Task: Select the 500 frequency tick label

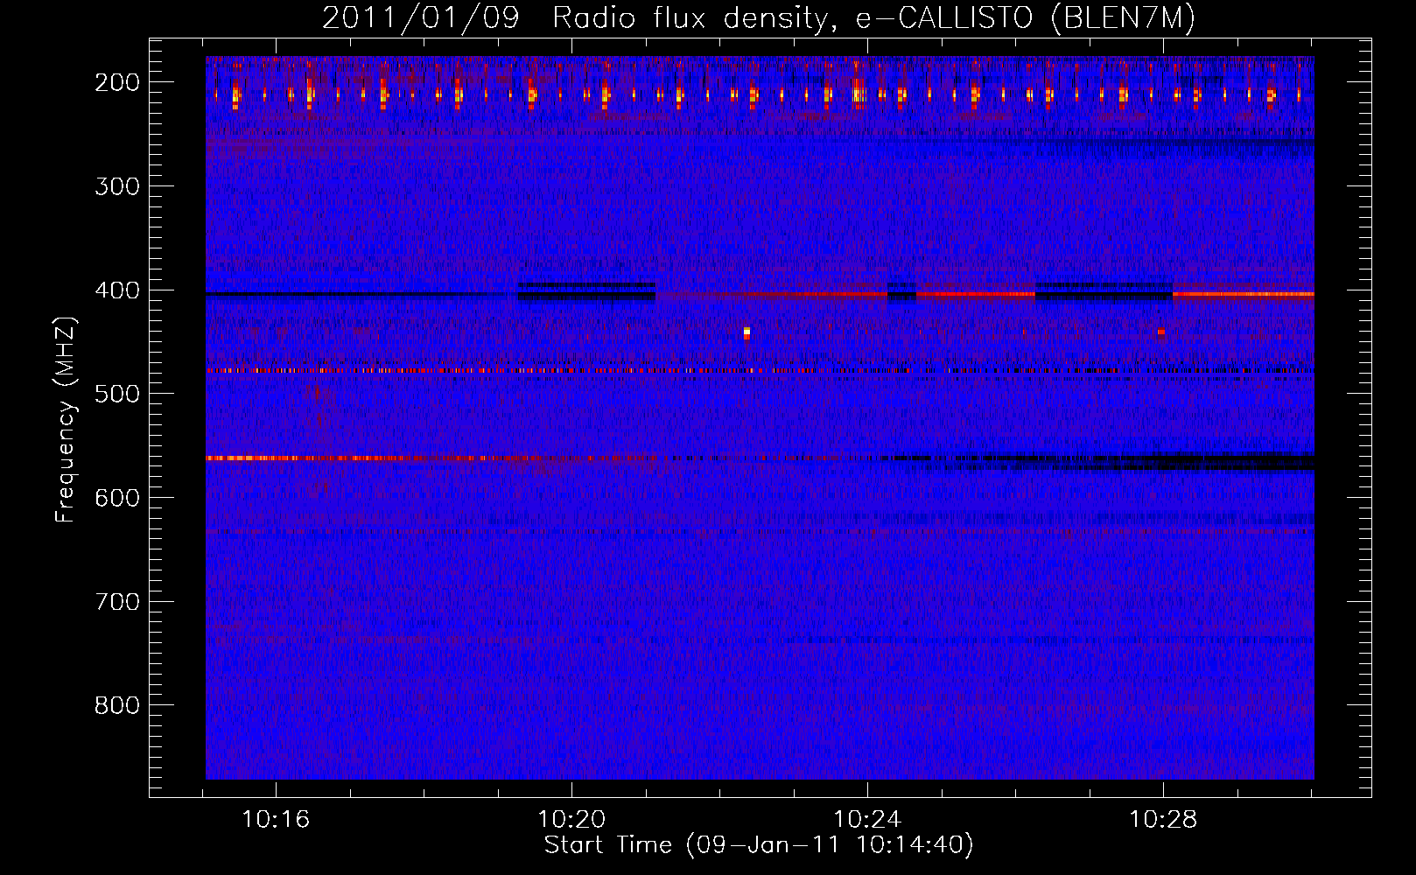Action: (x=117, y=394)
